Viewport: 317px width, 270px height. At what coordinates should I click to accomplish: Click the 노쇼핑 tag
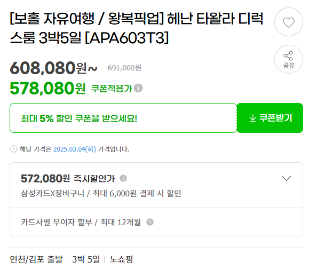pyautogui.click(x=121, y=259)
